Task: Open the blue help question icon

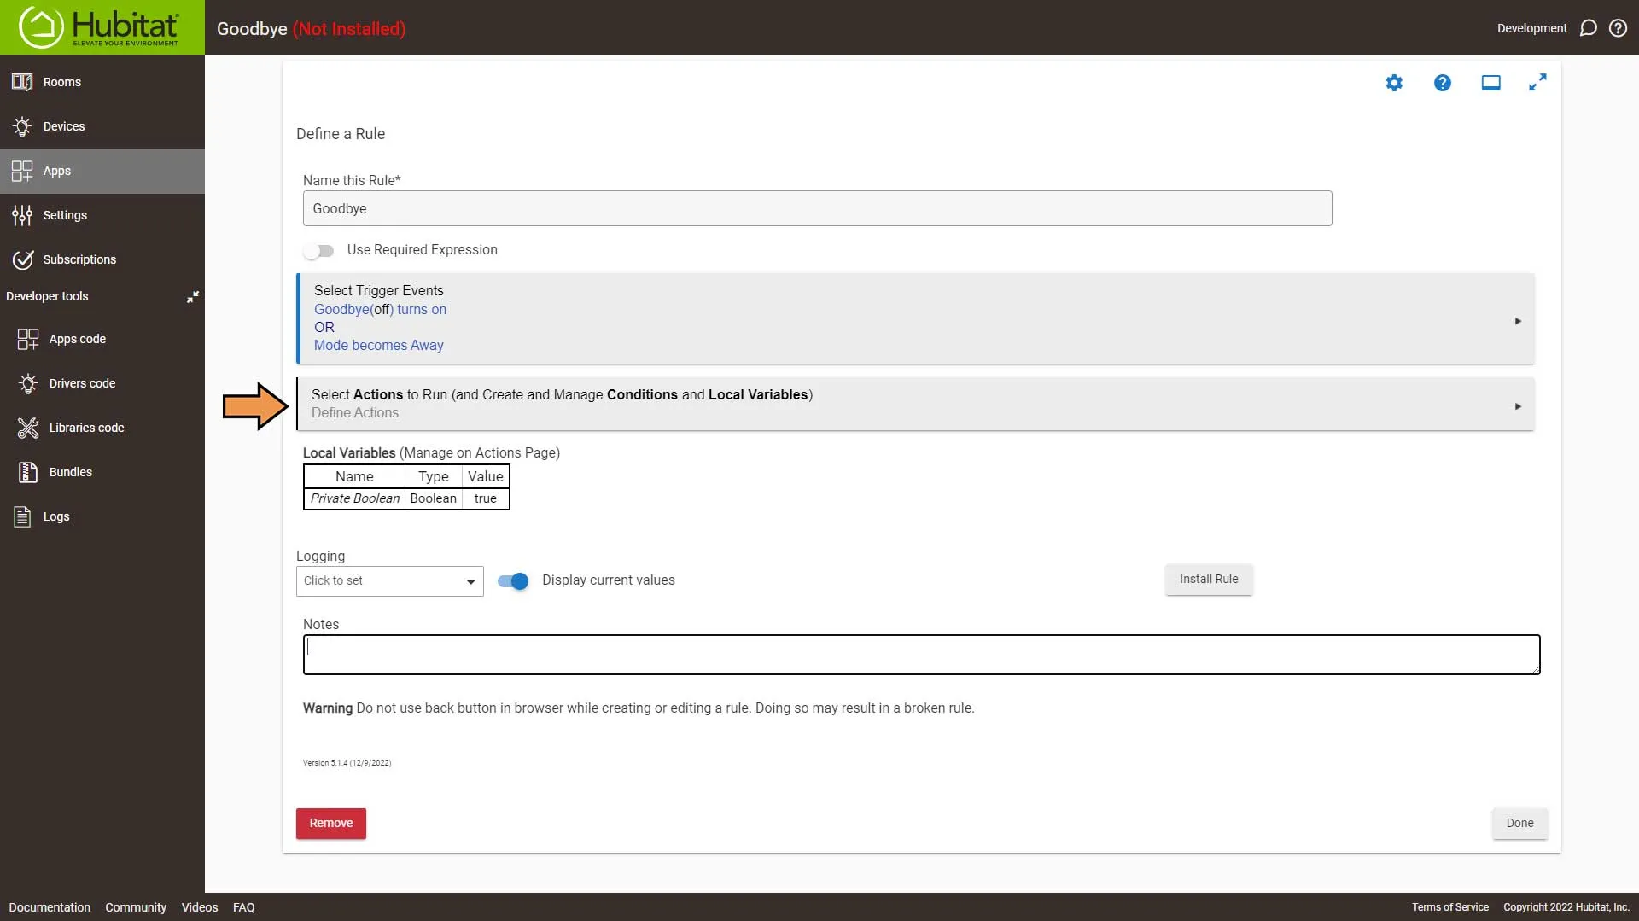Action: (x=1443, y=83)
